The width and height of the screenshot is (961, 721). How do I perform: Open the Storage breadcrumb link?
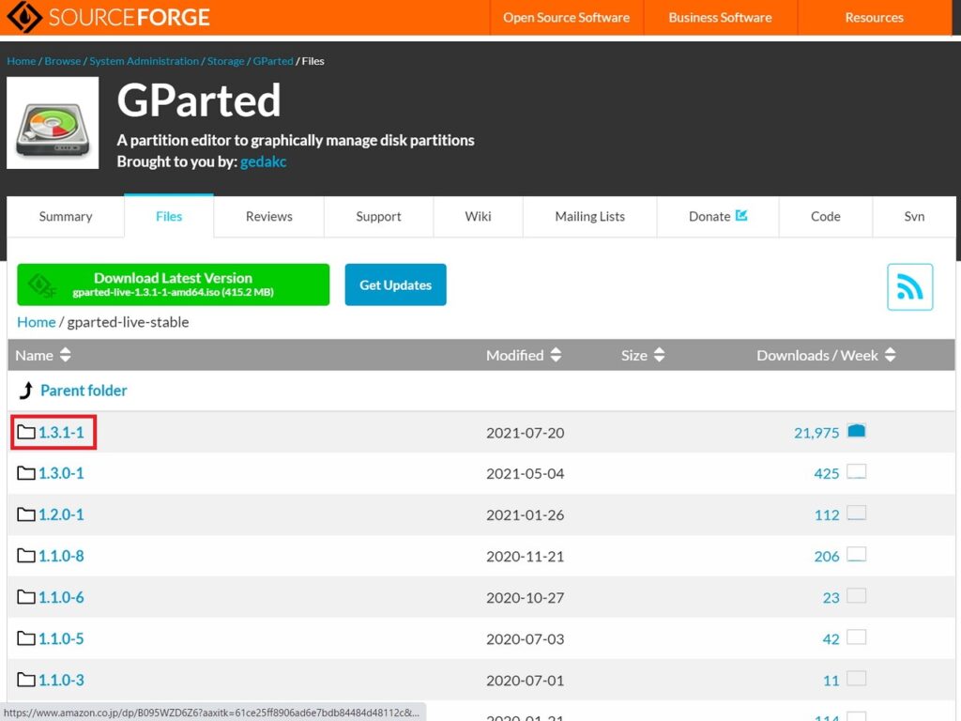click(225, 61)
